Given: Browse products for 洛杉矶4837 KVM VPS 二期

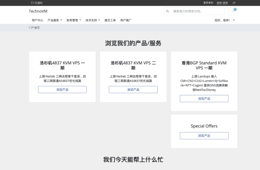Looking at the screenshot, I should point(133,89).
